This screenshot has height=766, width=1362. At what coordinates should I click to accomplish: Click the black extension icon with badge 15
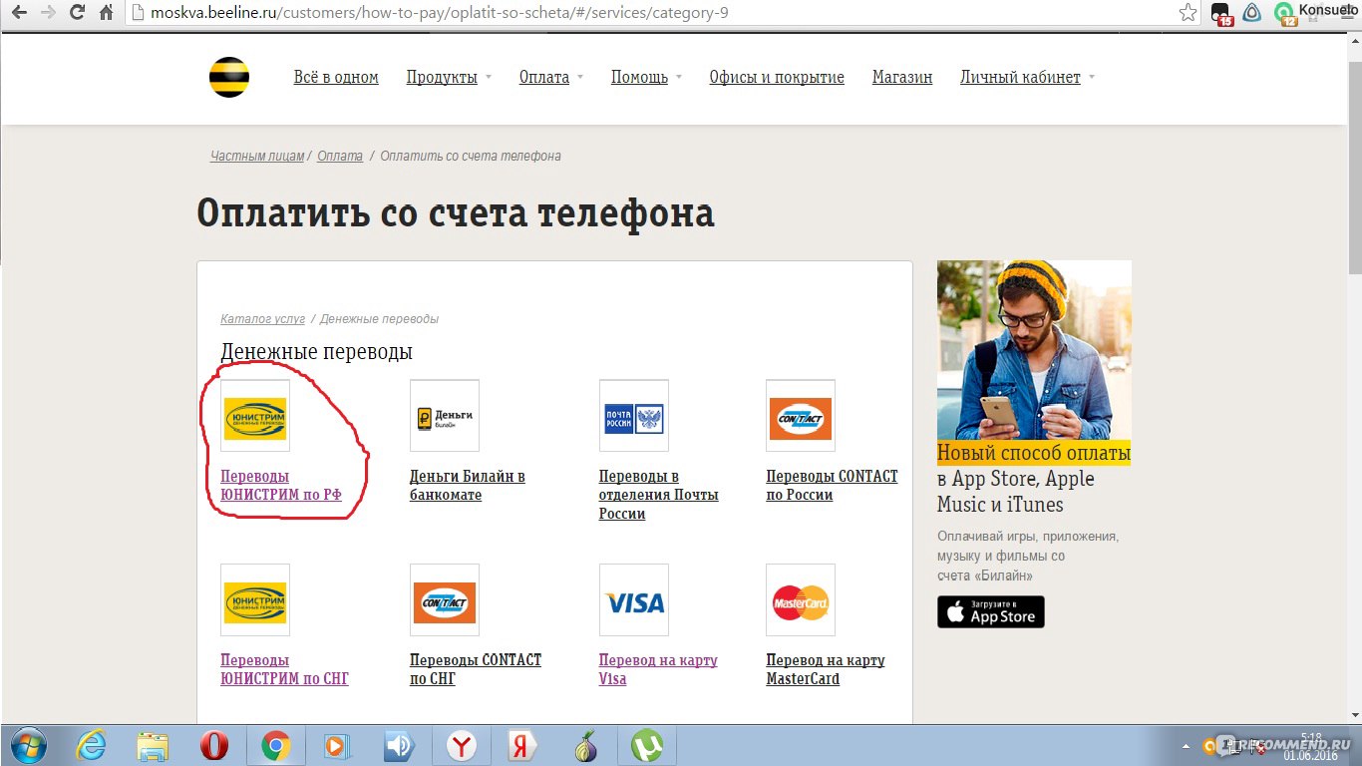1221,14
